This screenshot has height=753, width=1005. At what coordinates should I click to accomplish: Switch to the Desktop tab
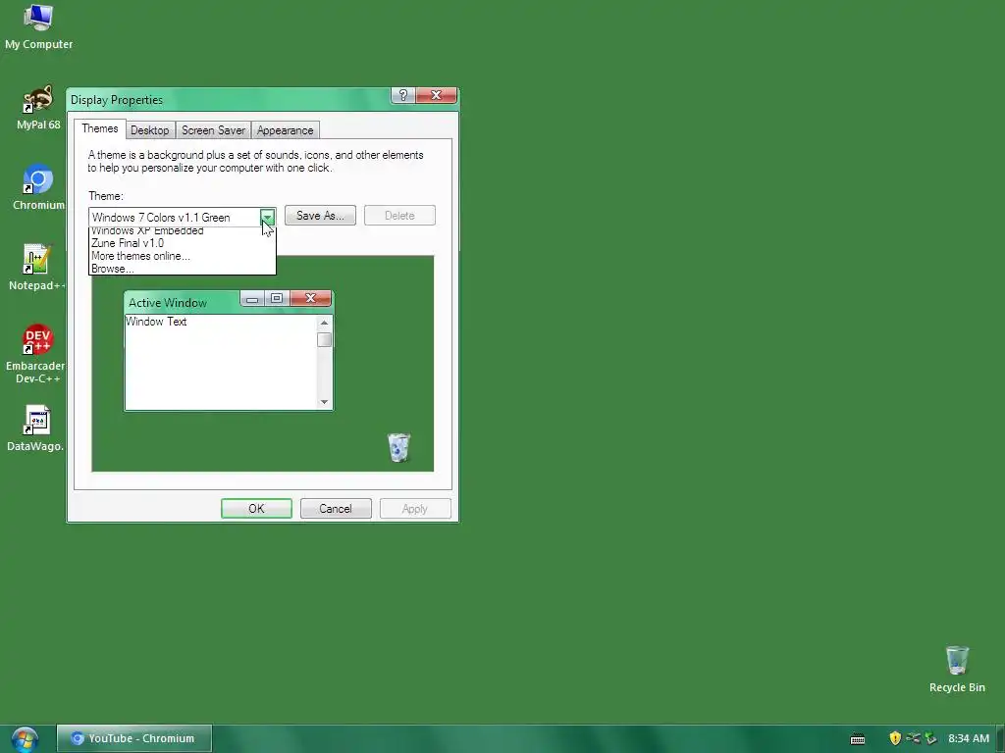pyautogui.click(x=150, y=130)
